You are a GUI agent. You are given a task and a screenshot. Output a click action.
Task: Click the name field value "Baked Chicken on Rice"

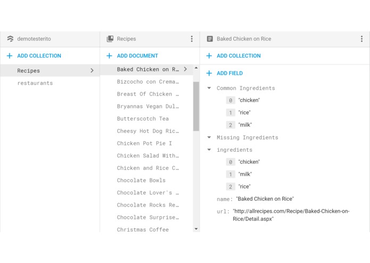(x=265, y=199)
